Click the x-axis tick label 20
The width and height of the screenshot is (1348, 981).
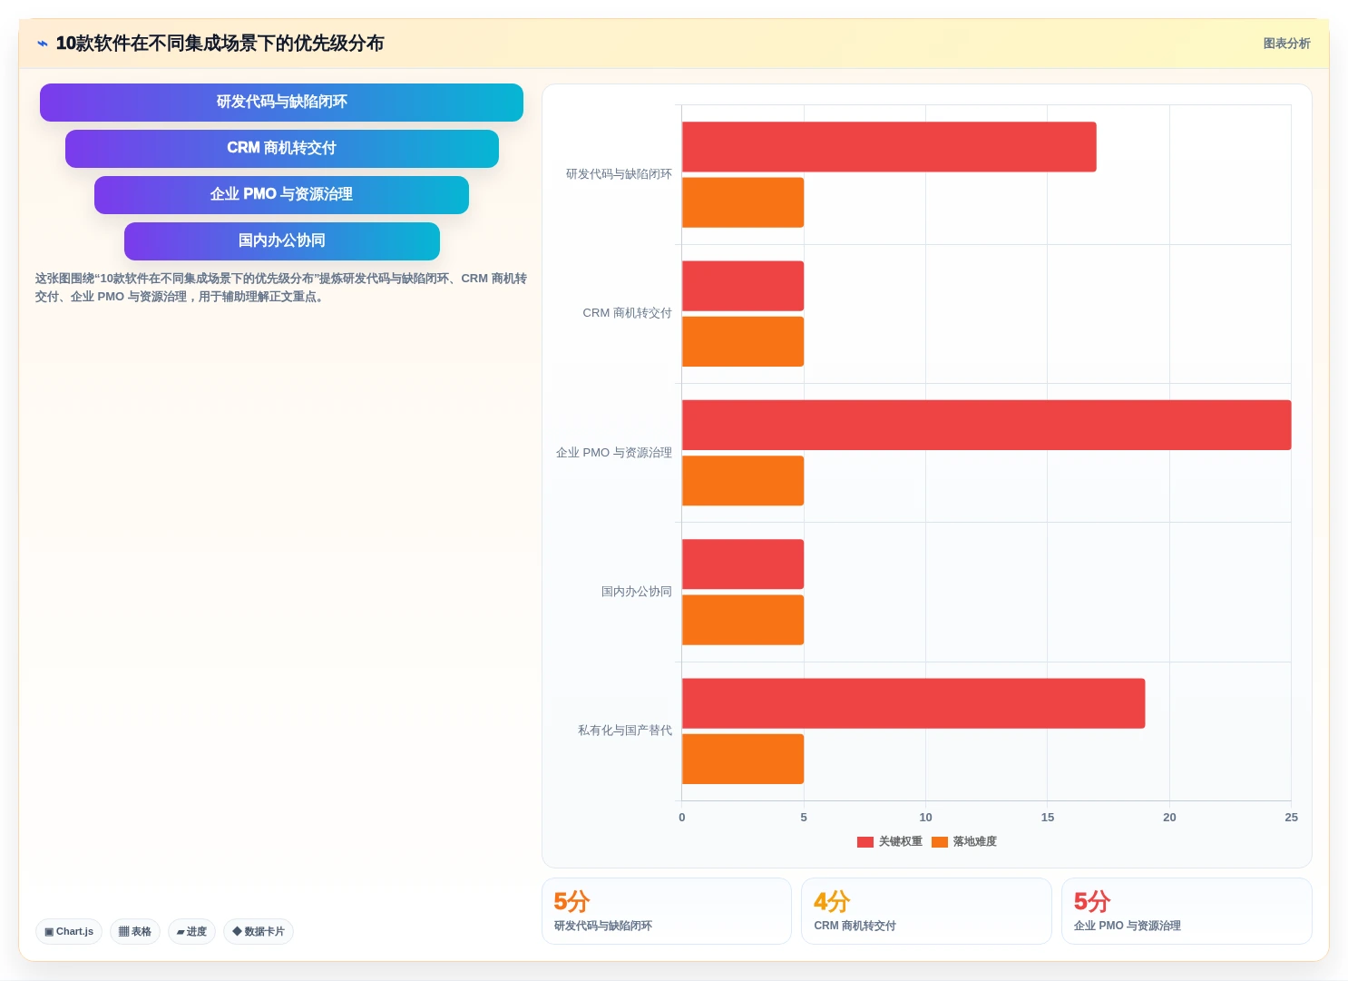pyautogui.click(x=1169, y=818)
